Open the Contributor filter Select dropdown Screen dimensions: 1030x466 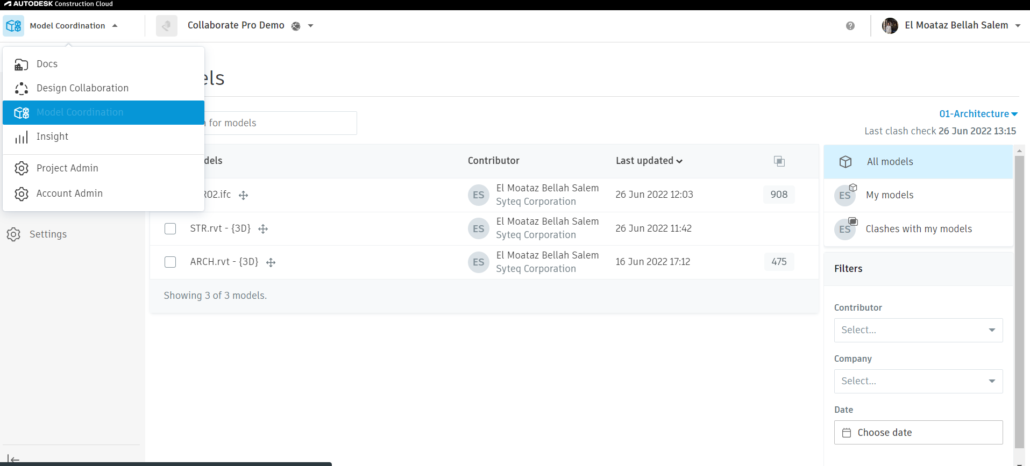tap(918, 330)
